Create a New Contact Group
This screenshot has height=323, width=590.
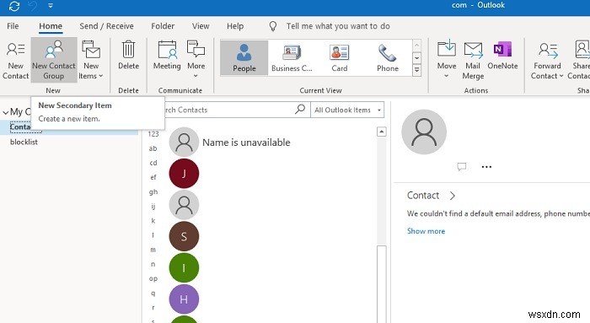pos(54,60)
